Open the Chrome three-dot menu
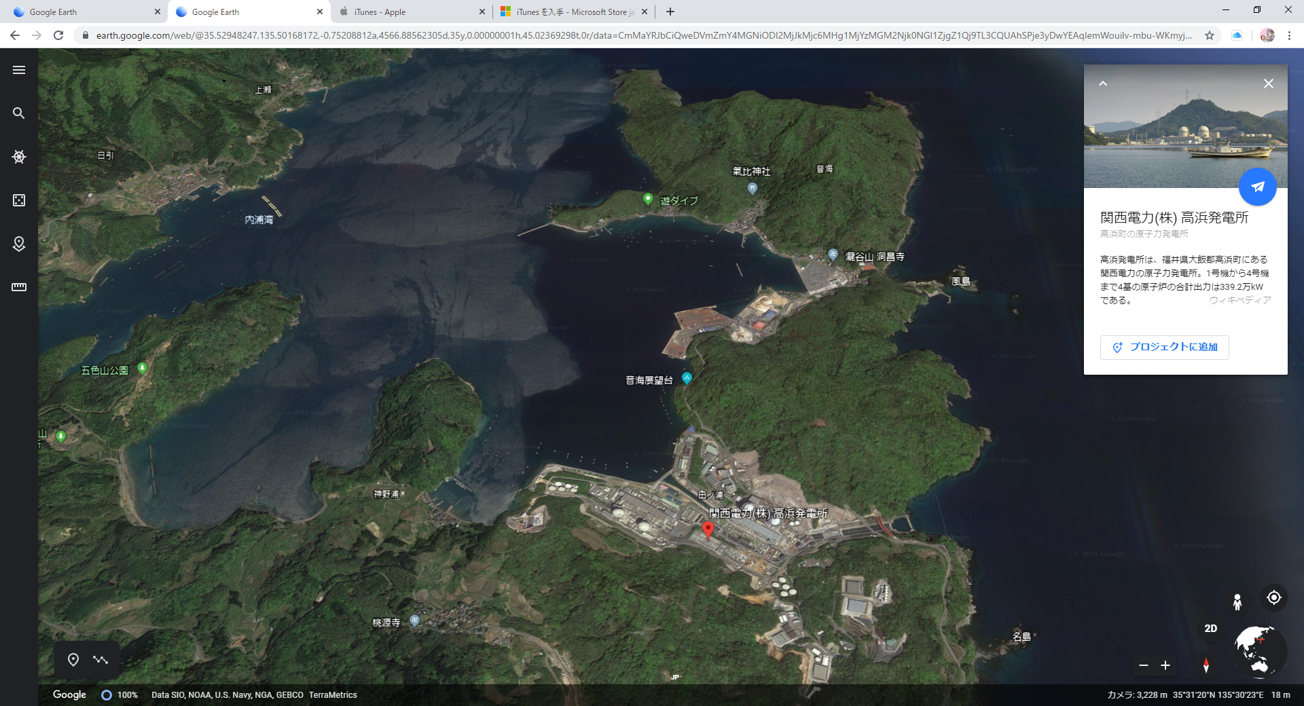Screen dimensions: 1304x706 coord(1289,35)
